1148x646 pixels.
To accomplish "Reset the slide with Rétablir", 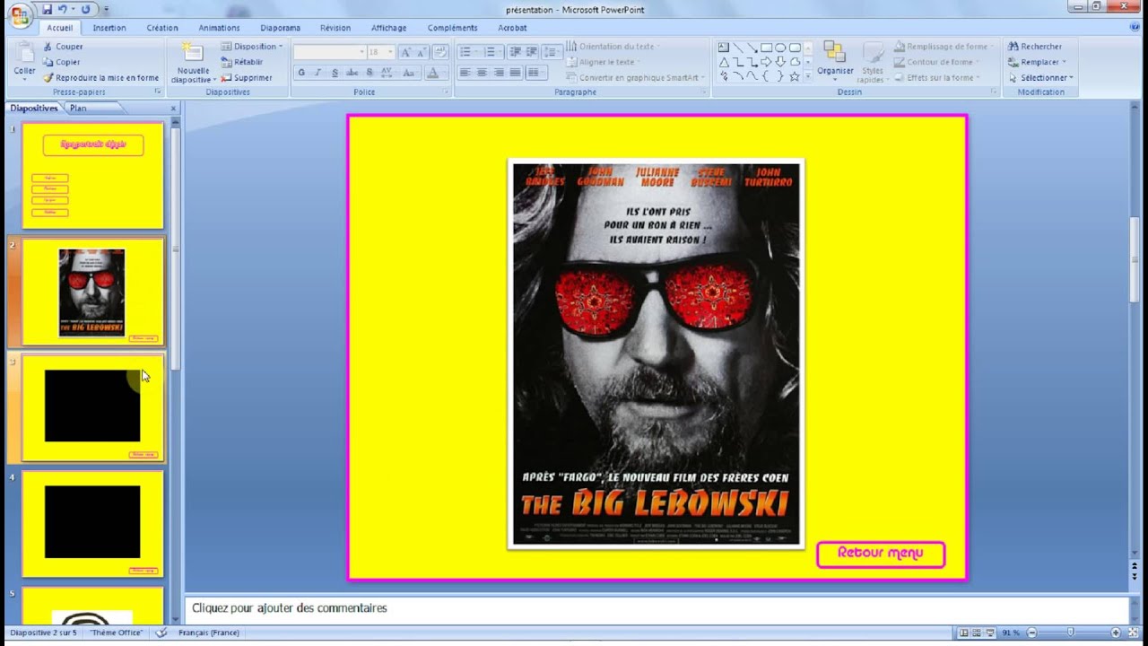I will 241,62.
